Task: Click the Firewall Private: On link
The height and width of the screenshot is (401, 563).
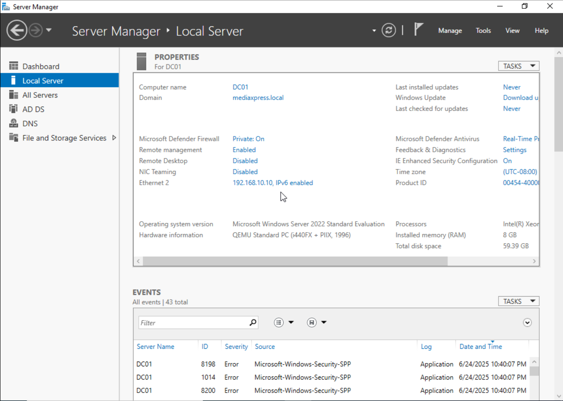Action: 249,139
